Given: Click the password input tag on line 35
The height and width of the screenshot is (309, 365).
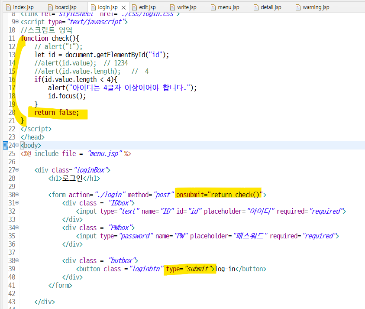Looking at the screenshot, I should 207,236.
